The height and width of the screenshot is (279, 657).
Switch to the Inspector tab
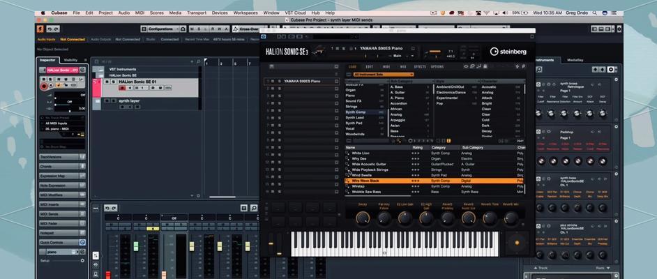(47, 60)
